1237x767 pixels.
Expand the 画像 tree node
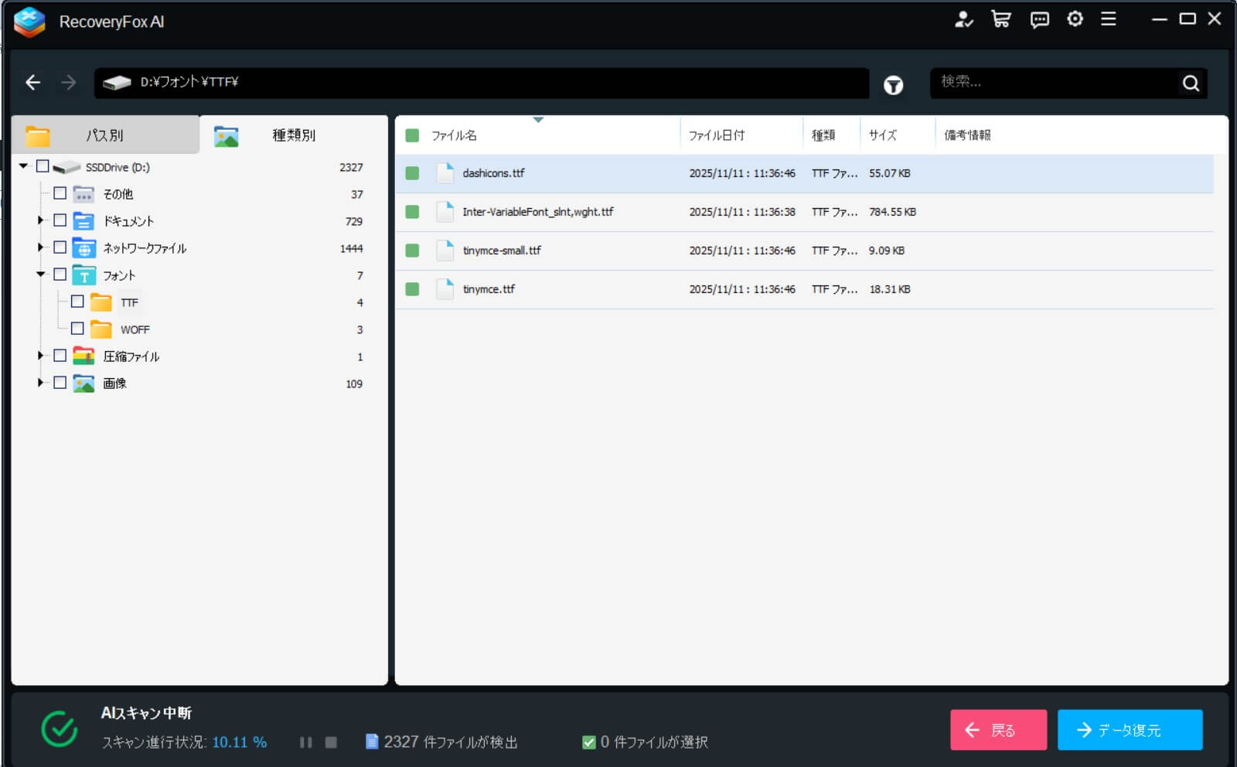coord(40,383)
